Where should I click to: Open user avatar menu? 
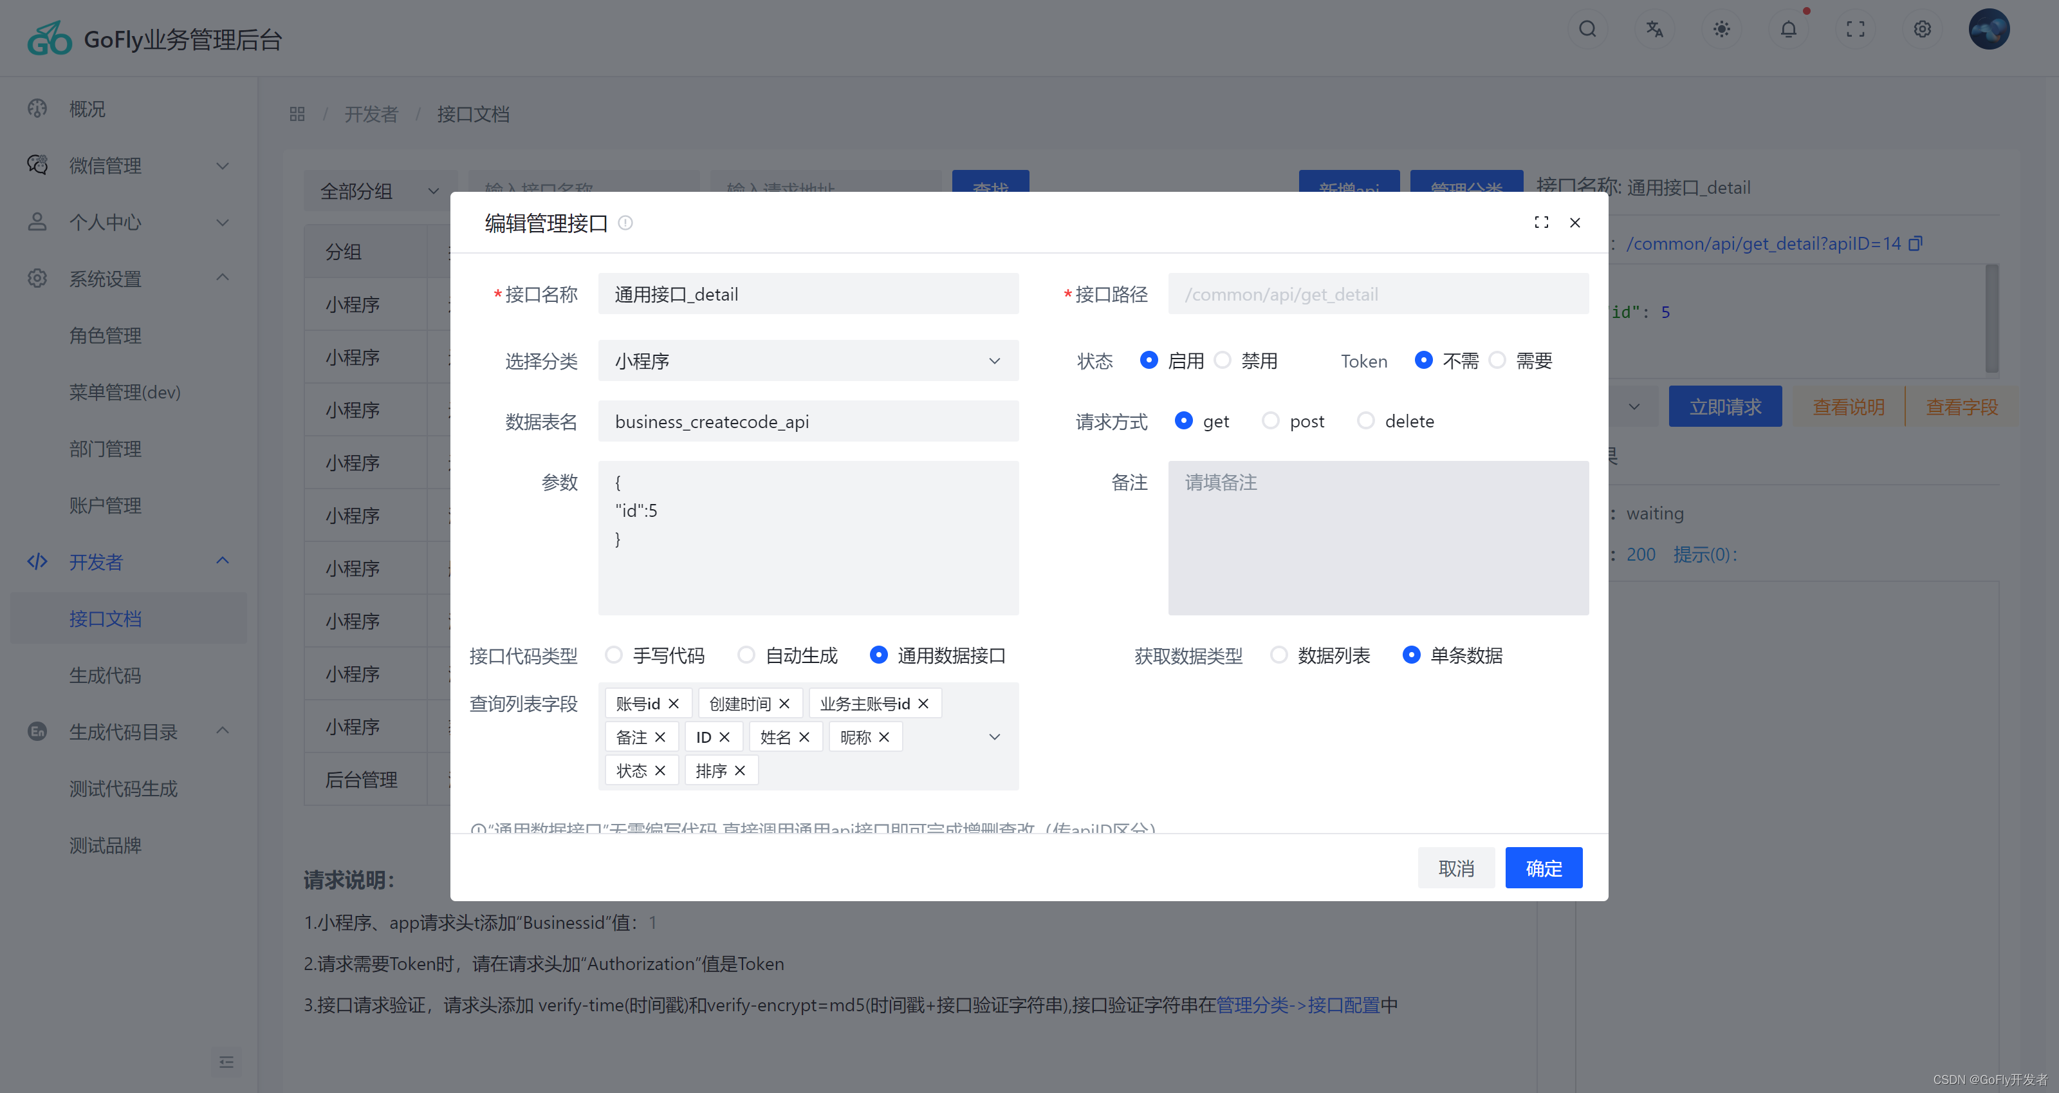pyautogui.click(x=1990, y=30)
